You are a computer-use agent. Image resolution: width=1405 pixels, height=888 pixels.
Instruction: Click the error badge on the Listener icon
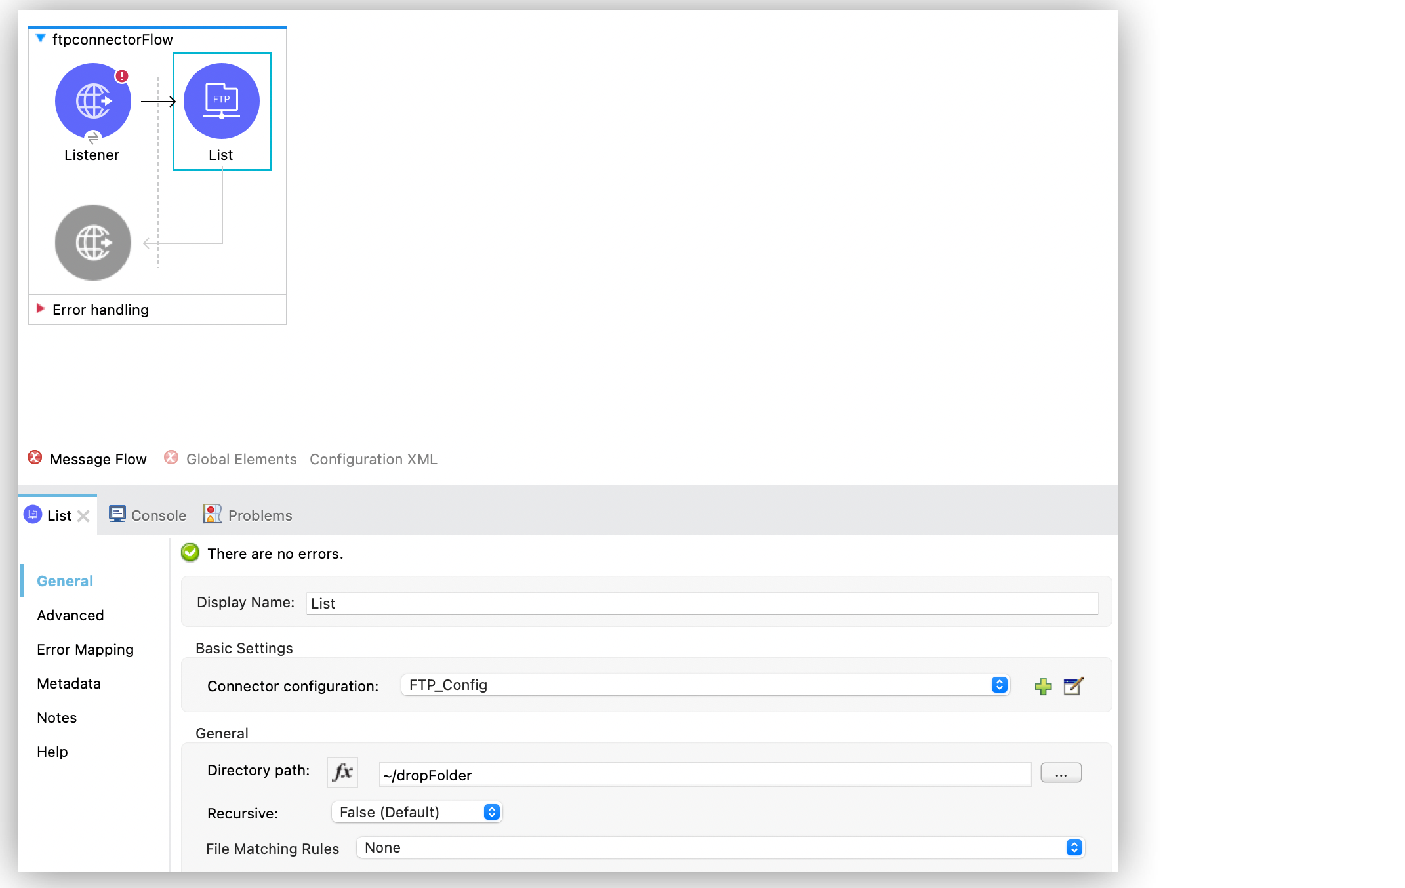(119, 73)
